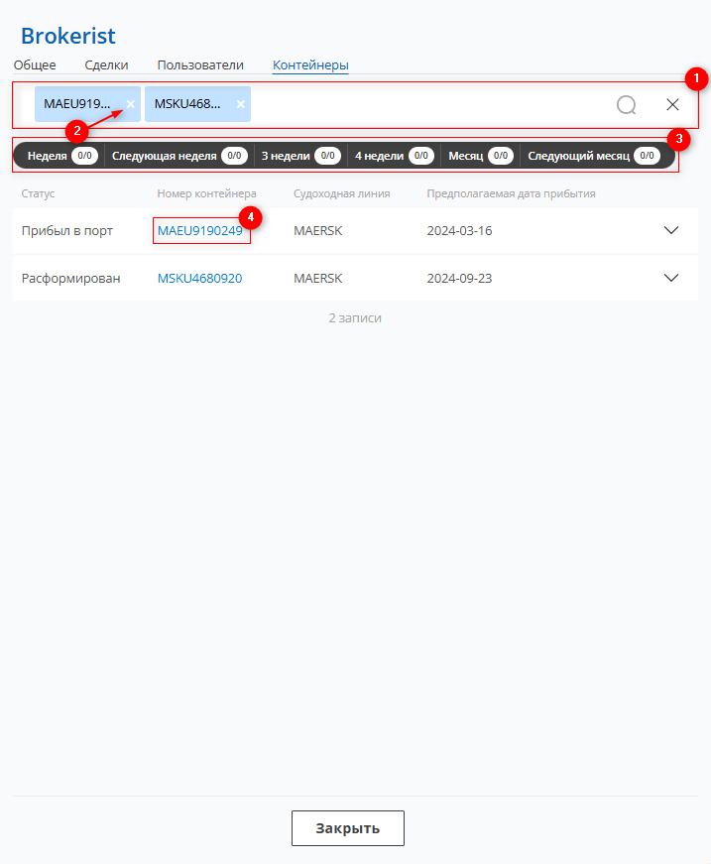Filter by Неделя period
This screenshot has width=711, height=864.
tap(62, 156)
